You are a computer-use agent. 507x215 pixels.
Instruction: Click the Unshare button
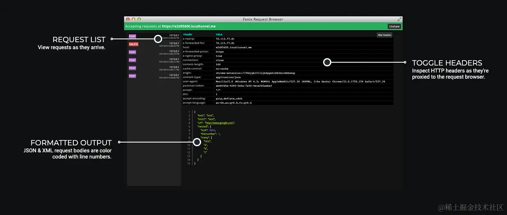[394, 26]
